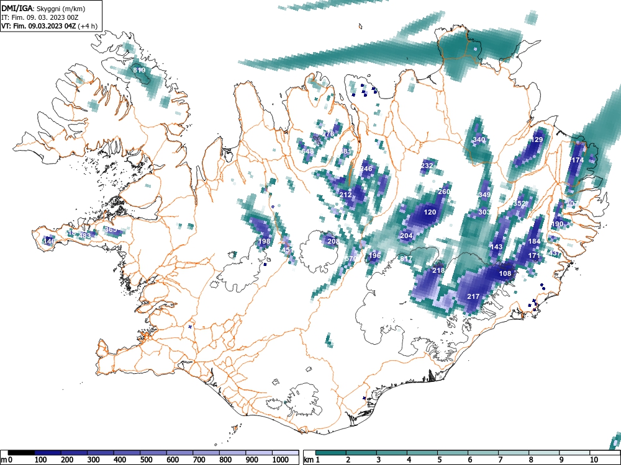Click the '196' visibility value on the map
Screen dimensions: 621x465
click(x=374, y=255)
